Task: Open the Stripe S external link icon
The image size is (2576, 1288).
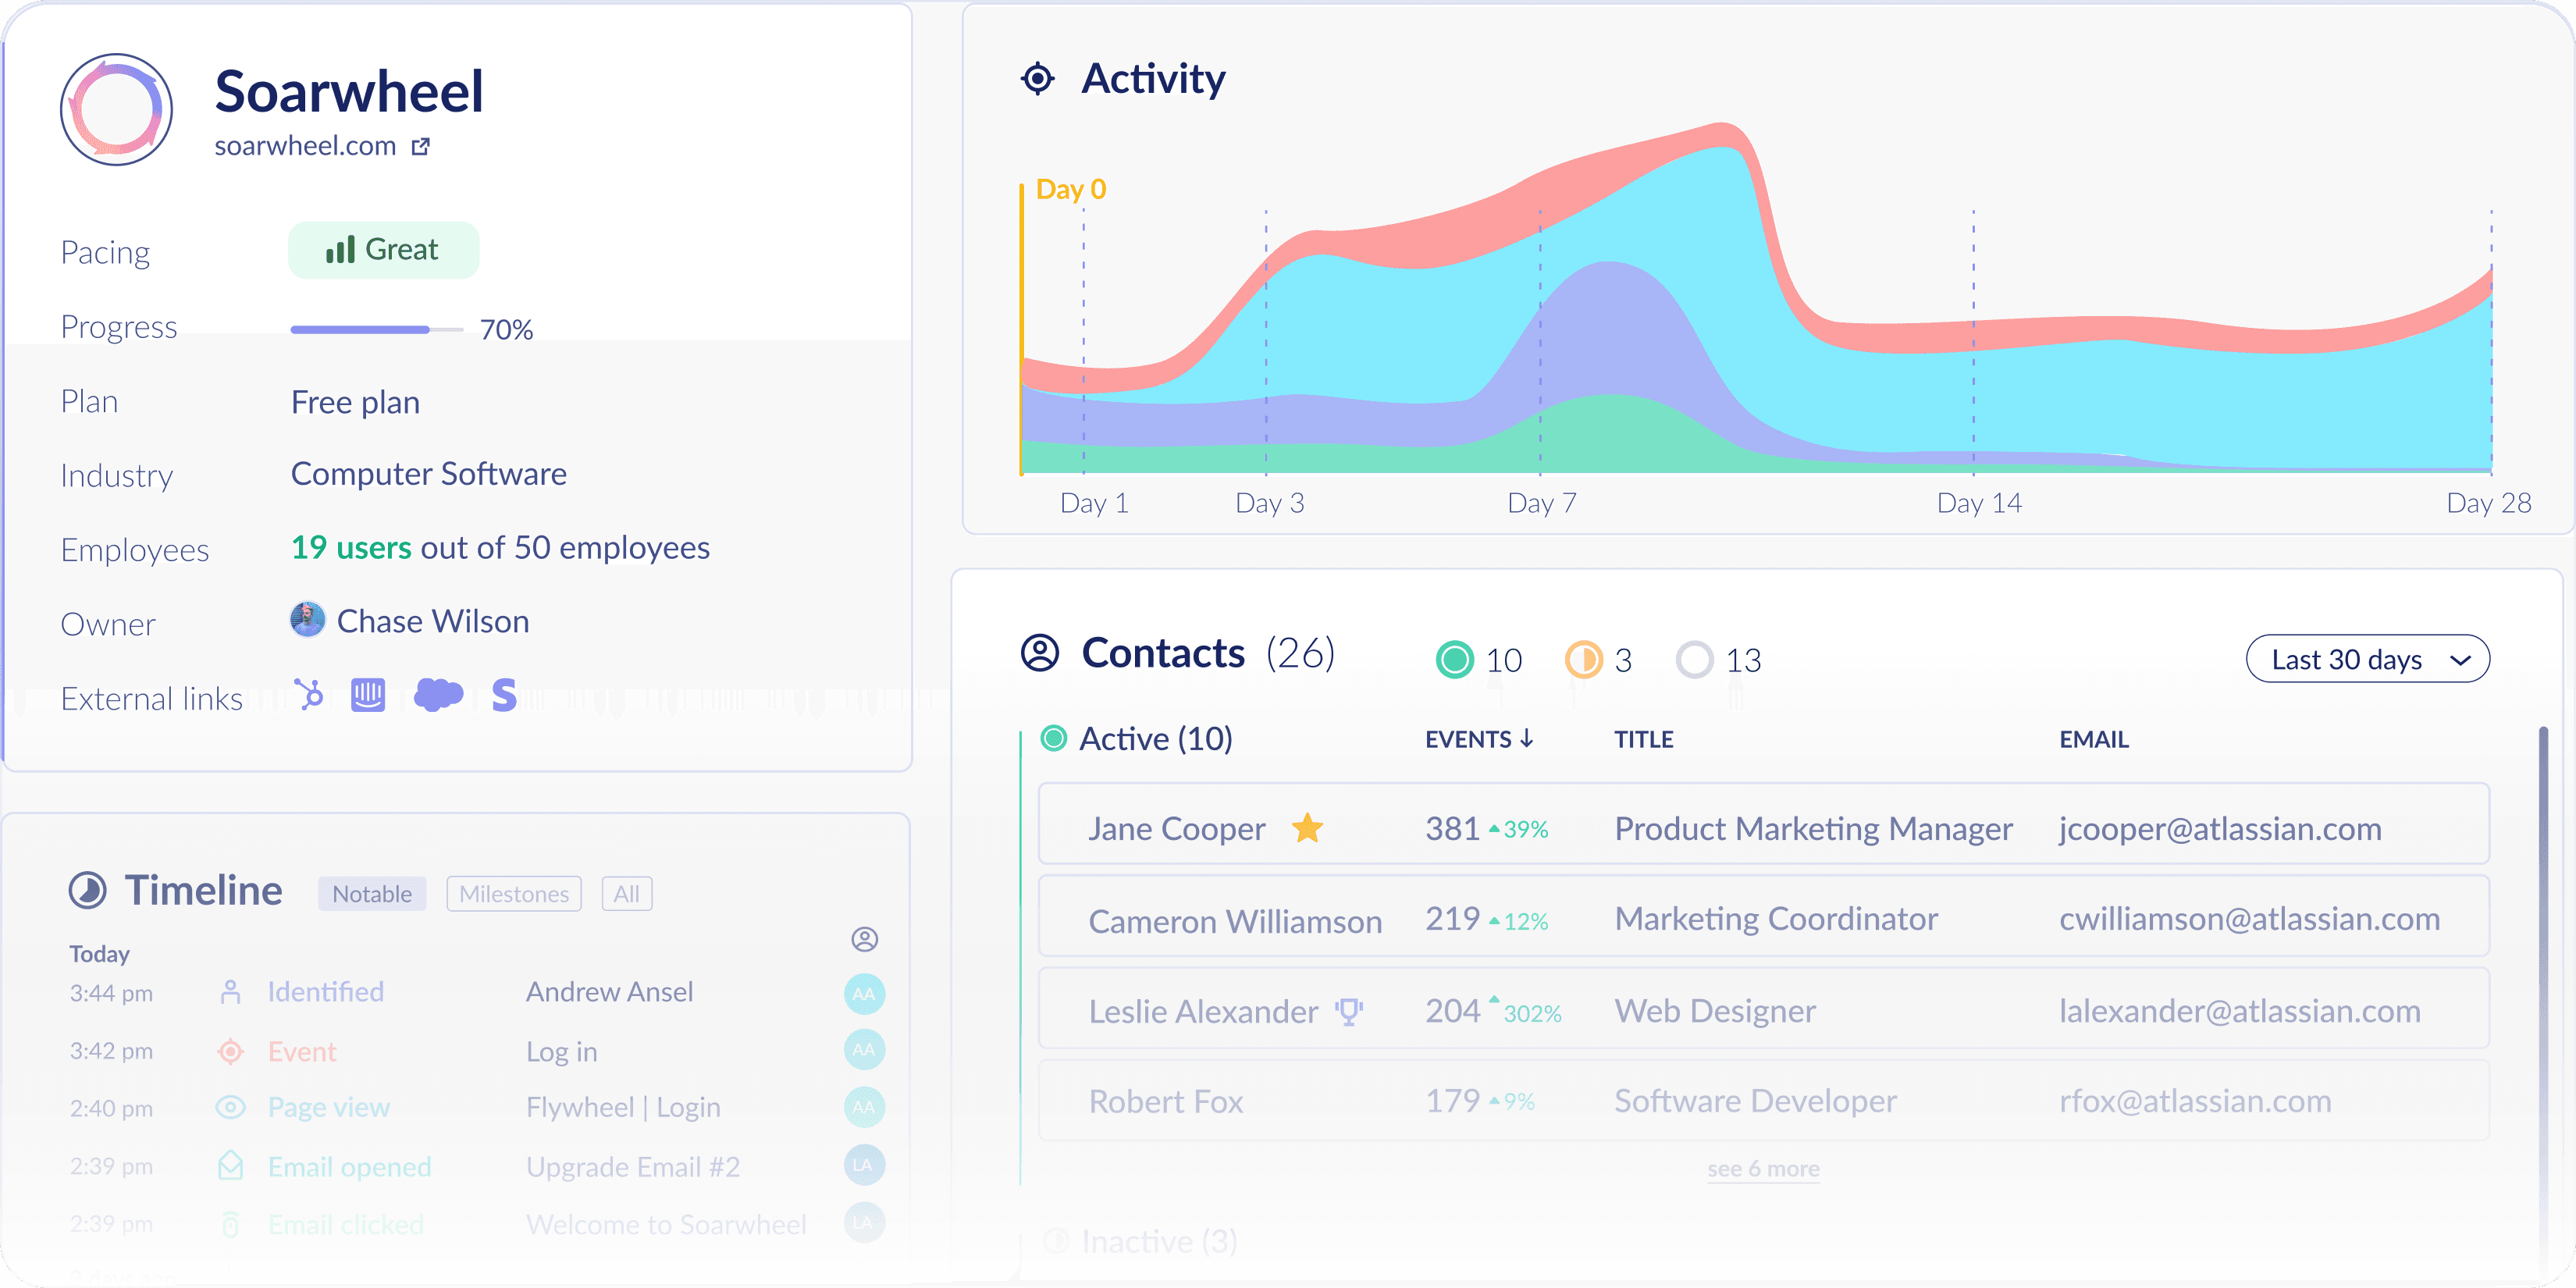Action: 504,694
